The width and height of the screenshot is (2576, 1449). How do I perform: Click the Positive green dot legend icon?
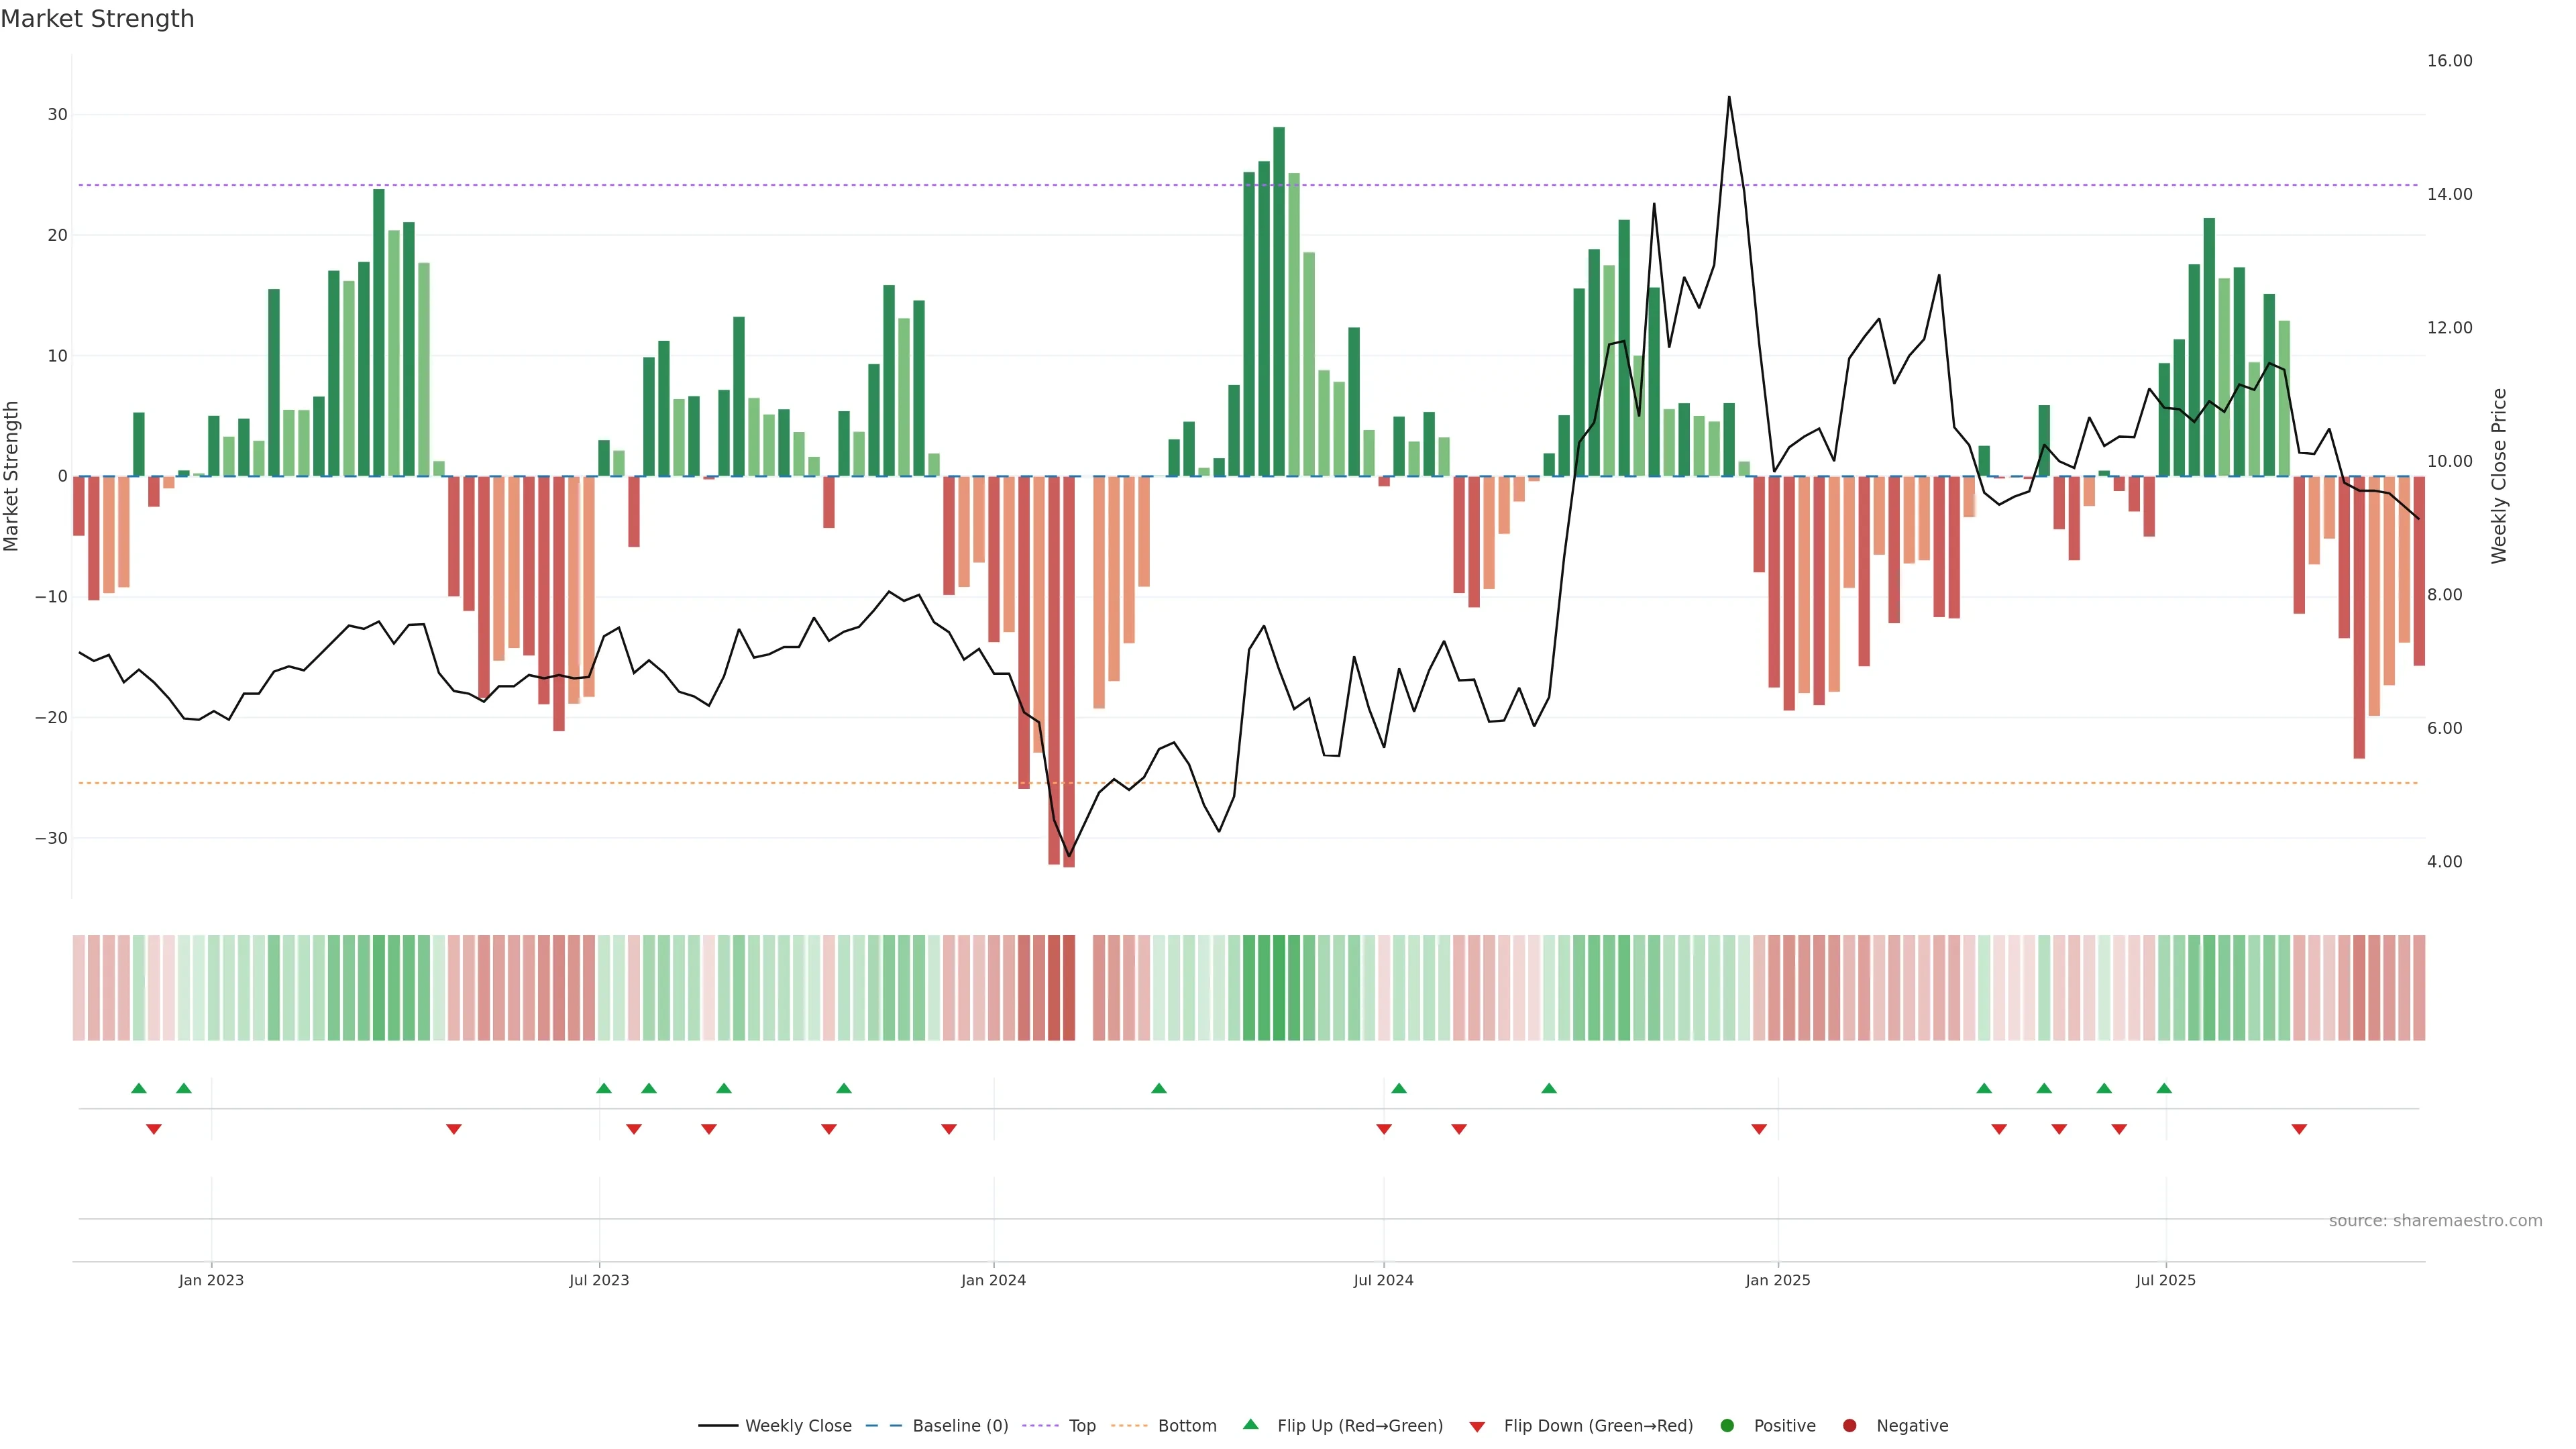[x=1727, y=1426]
